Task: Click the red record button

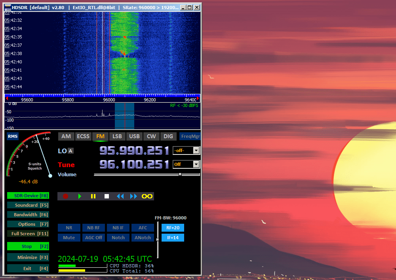Action: 66,196
